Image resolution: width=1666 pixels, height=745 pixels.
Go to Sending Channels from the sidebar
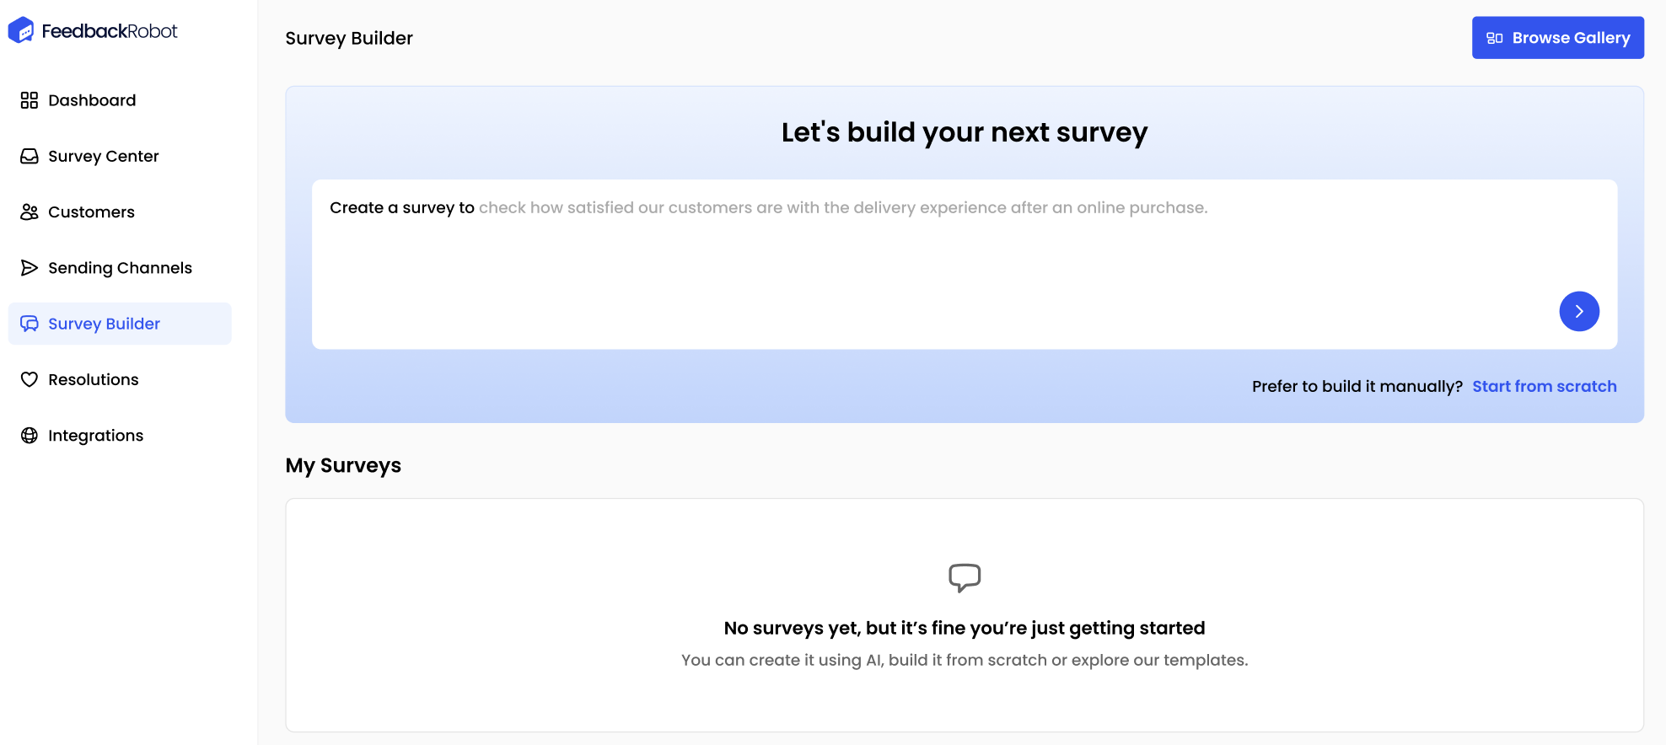[120, 267]
